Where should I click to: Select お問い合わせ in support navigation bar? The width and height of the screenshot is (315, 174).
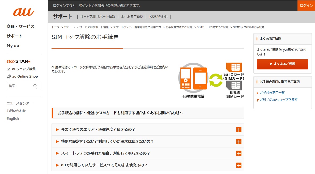coord(158,17)
